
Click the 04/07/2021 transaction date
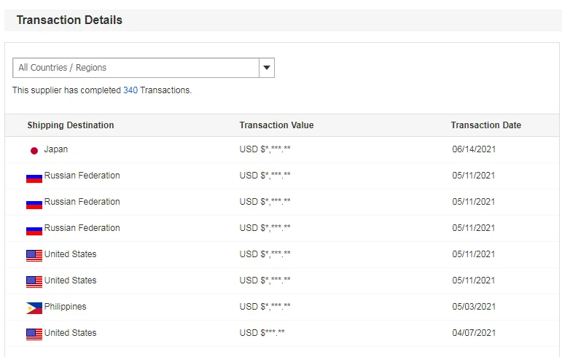(474, 333)
